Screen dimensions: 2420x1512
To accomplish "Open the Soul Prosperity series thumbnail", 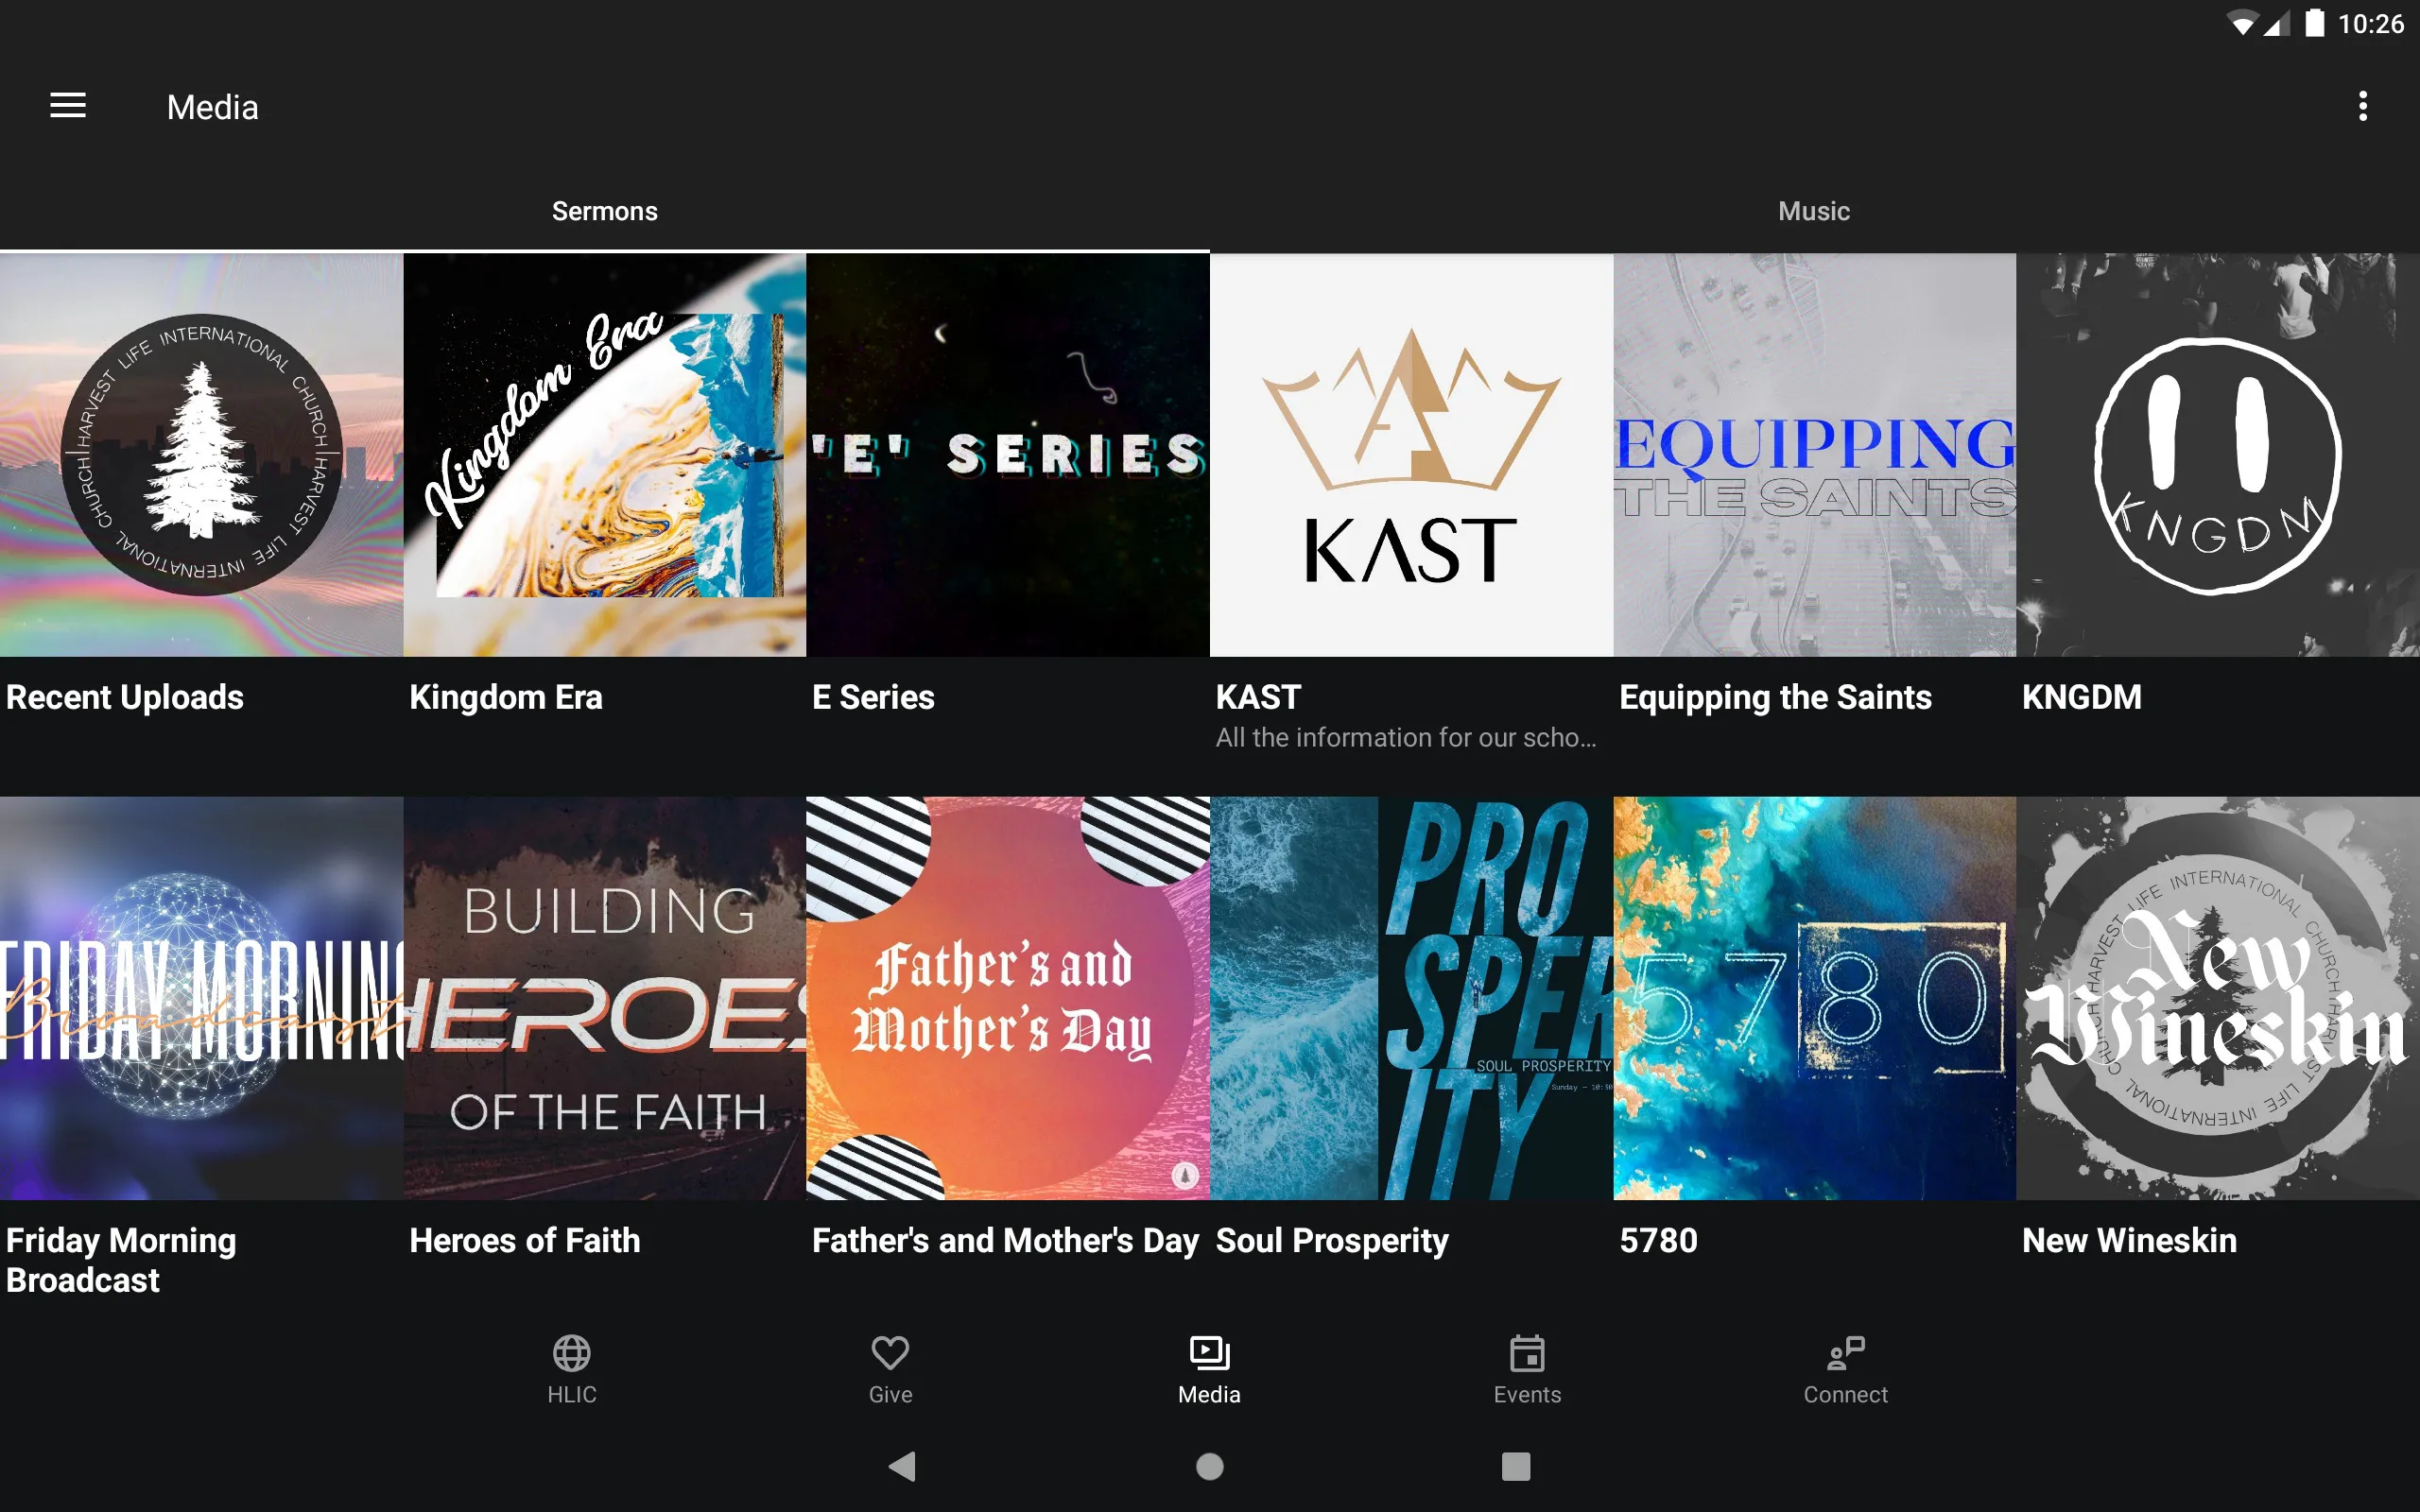I will point(1411,998).
